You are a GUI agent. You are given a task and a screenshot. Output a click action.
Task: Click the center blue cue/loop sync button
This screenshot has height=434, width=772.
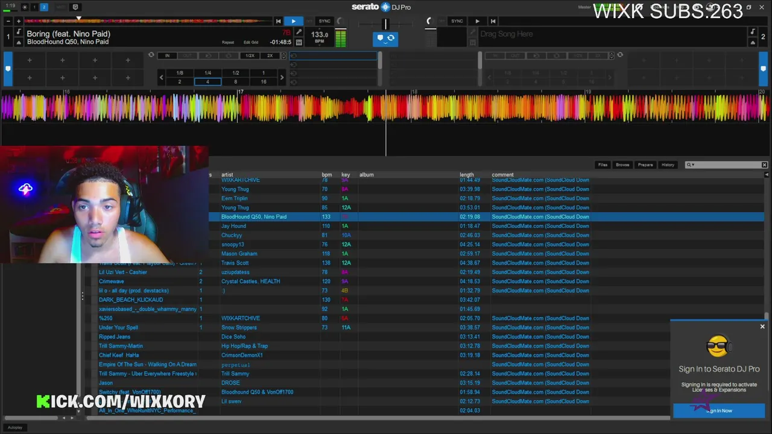[385, 39]
